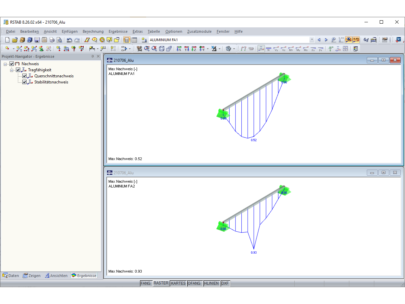This screenshot has height=304, width=405.
Task: Show view along Y axis
Action: click(x=187, y=49)
